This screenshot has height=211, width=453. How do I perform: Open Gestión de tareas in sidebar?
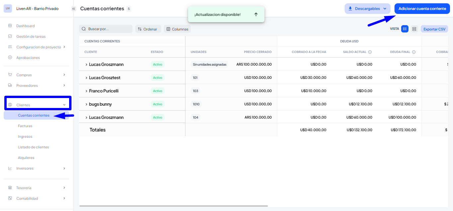coord(31,36)
